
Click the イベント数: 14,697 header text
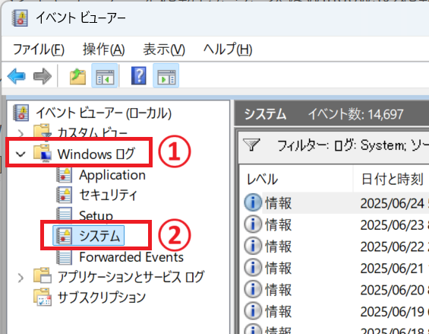tap(355, 114)
